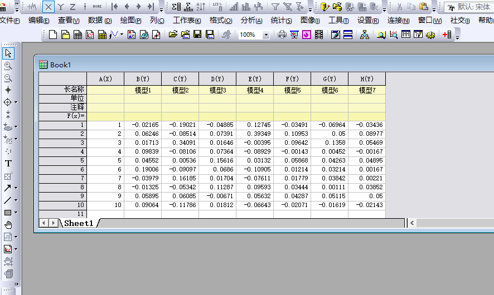The height and width of the screenshot is (295, 494).
Task: Click the 长名称 cell of column A
Action: pos(105,89)
